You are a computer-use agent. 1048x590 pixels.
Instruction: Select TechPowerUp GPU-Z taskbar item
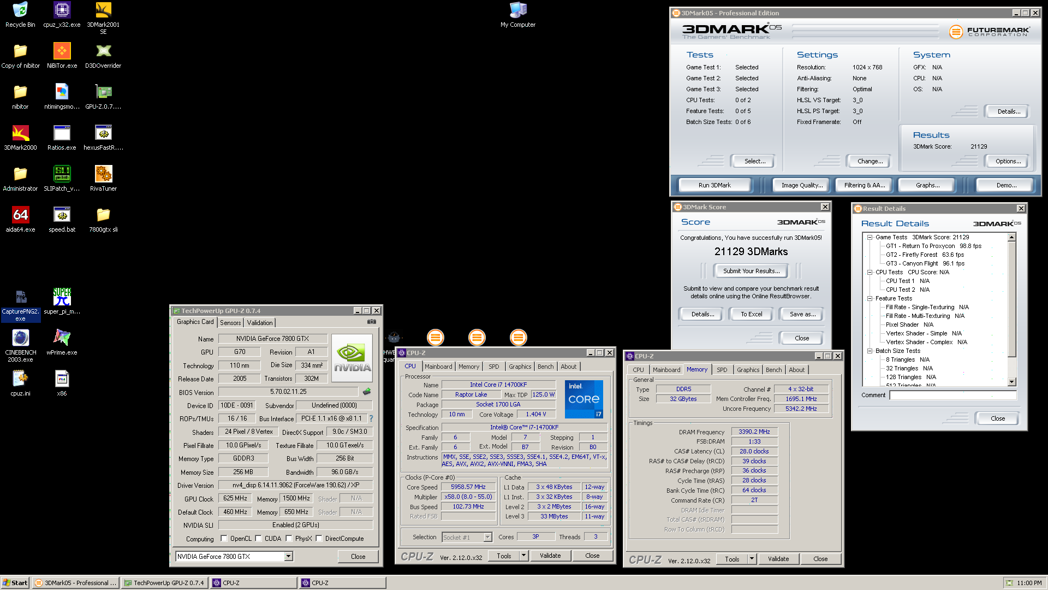click(164, 583)
